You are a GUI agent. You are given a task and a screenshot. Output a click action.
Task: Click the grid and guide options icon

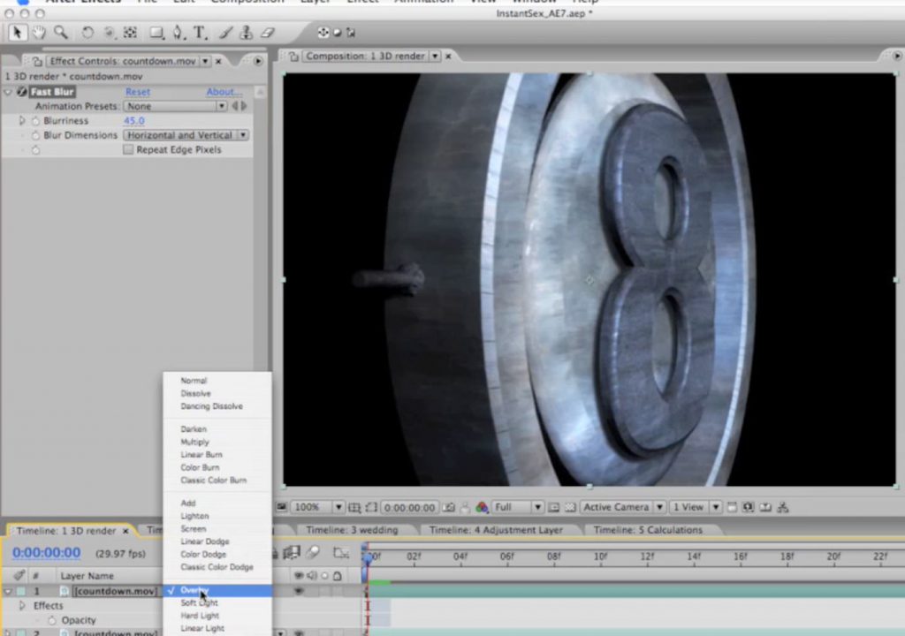pyautogui.click(x=354, y=507)
